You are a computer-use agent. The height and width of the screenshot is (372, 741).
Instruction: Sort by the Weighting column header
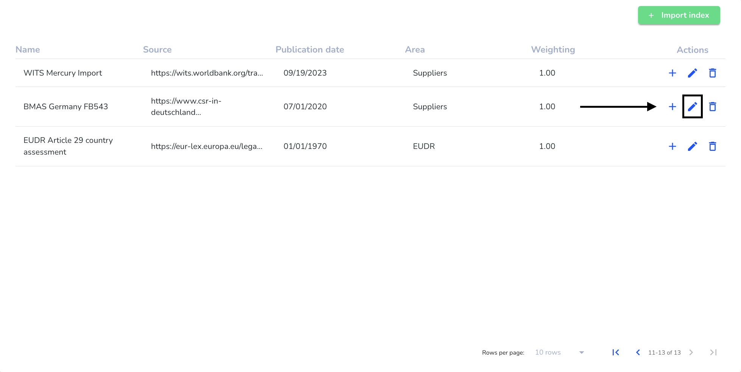click(x=553, y=50)
